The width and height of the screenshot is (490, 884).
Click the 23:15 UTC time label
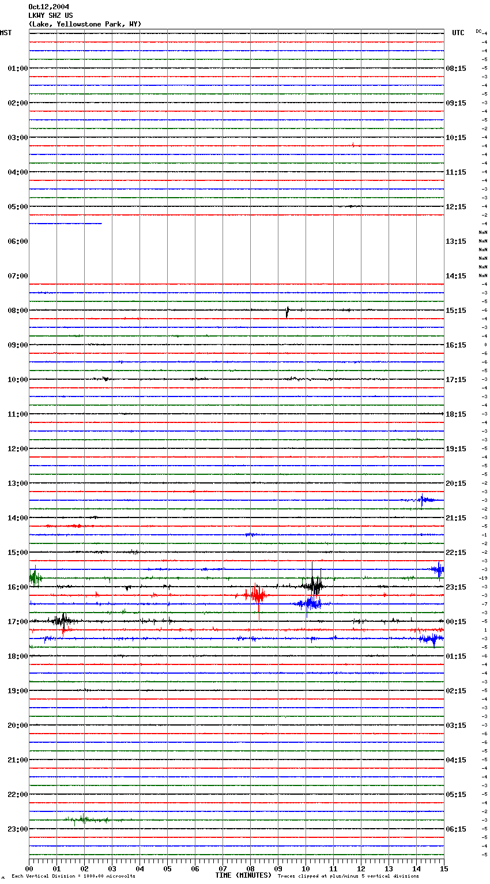click(x=456, y=587)
